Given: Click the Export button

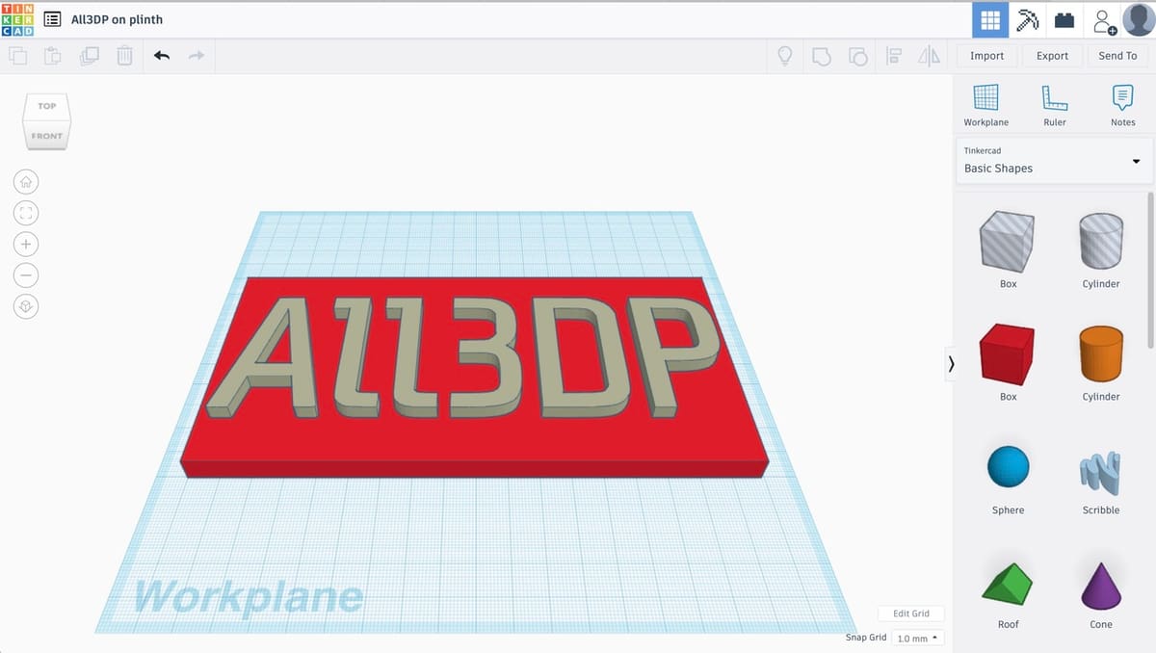Looking at the screenshot, I should click(1052, 56).
